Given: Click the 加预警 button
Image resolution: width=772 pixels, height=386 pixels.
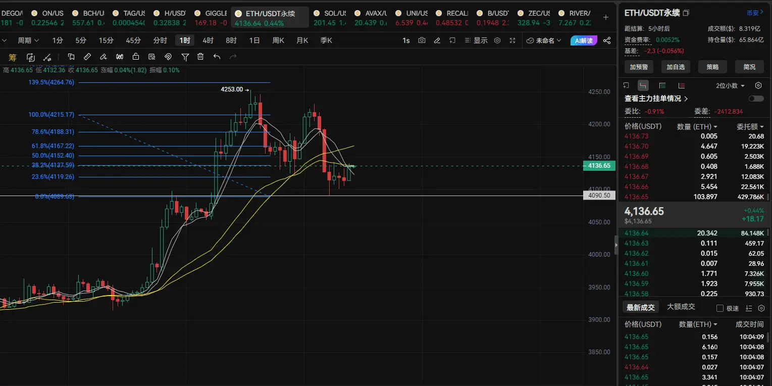Looking at the screenshot, I should (x=639, y=67).
